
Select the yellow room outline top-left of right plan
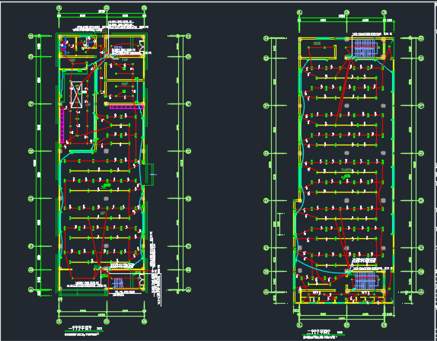[x=322, y=53]
